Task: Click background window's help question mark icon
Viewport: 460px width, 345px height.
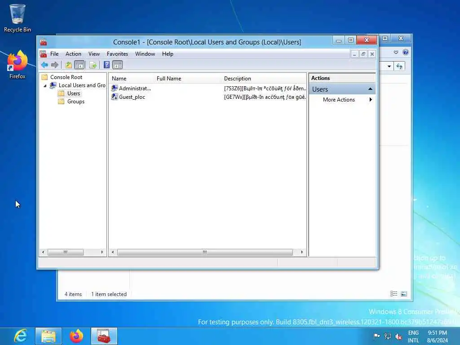Action: click(x=406, y=52)
